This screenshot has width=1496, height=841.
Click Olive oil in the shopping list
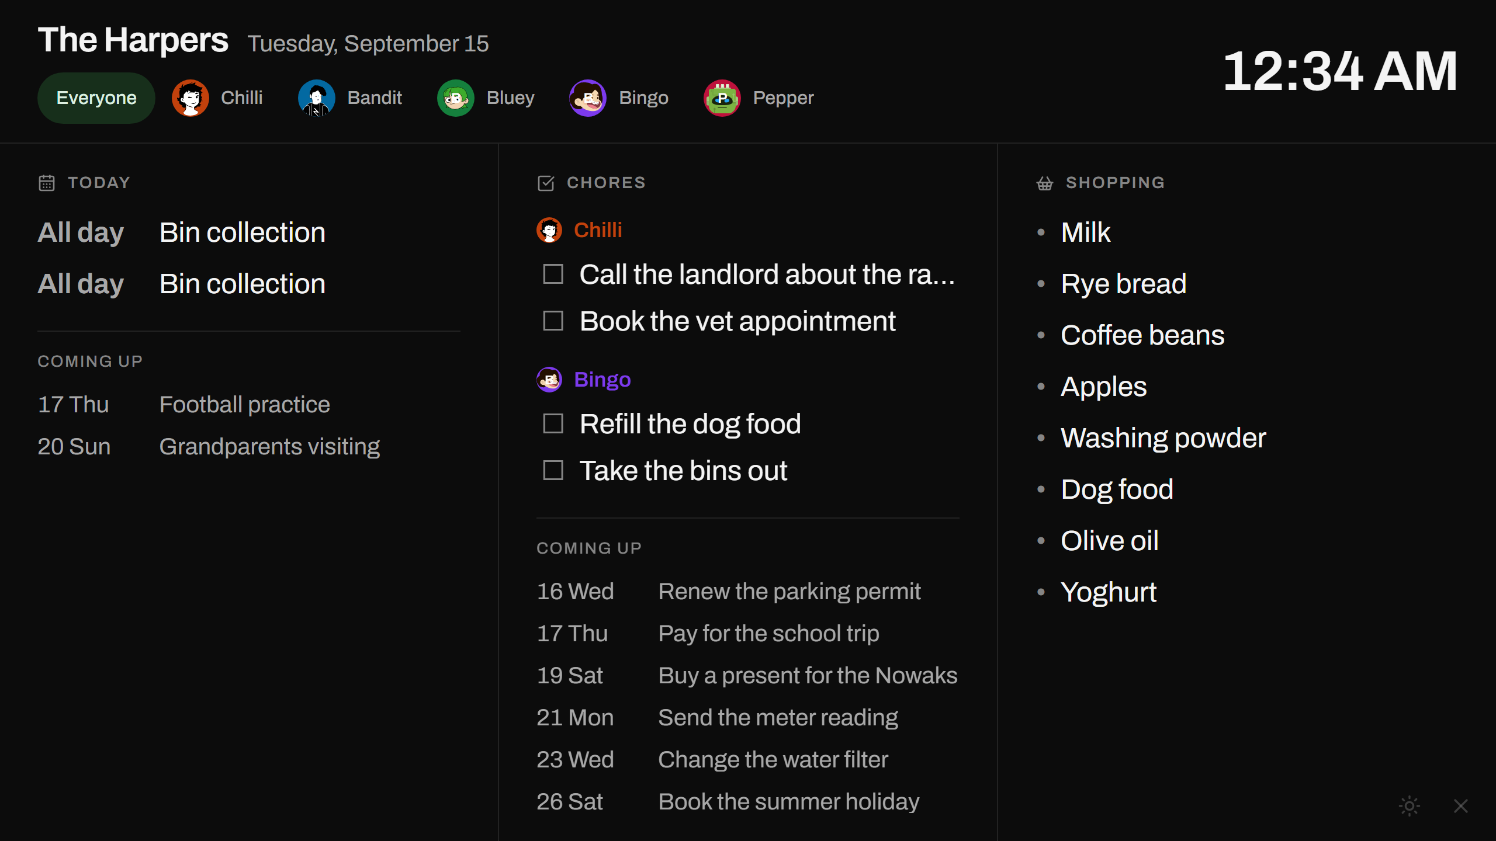point(1109,541)
